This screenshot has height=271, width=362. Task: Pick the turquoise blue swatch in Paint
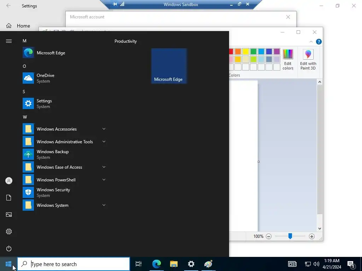coord(261,52)
